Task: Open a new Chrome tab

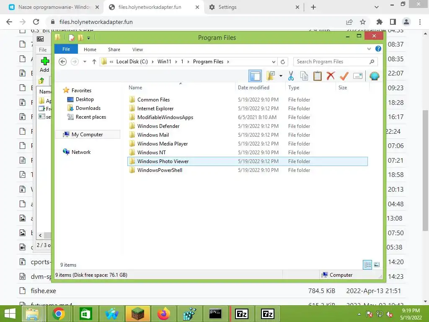Action: pyautogui.click(x=313, y=7)
